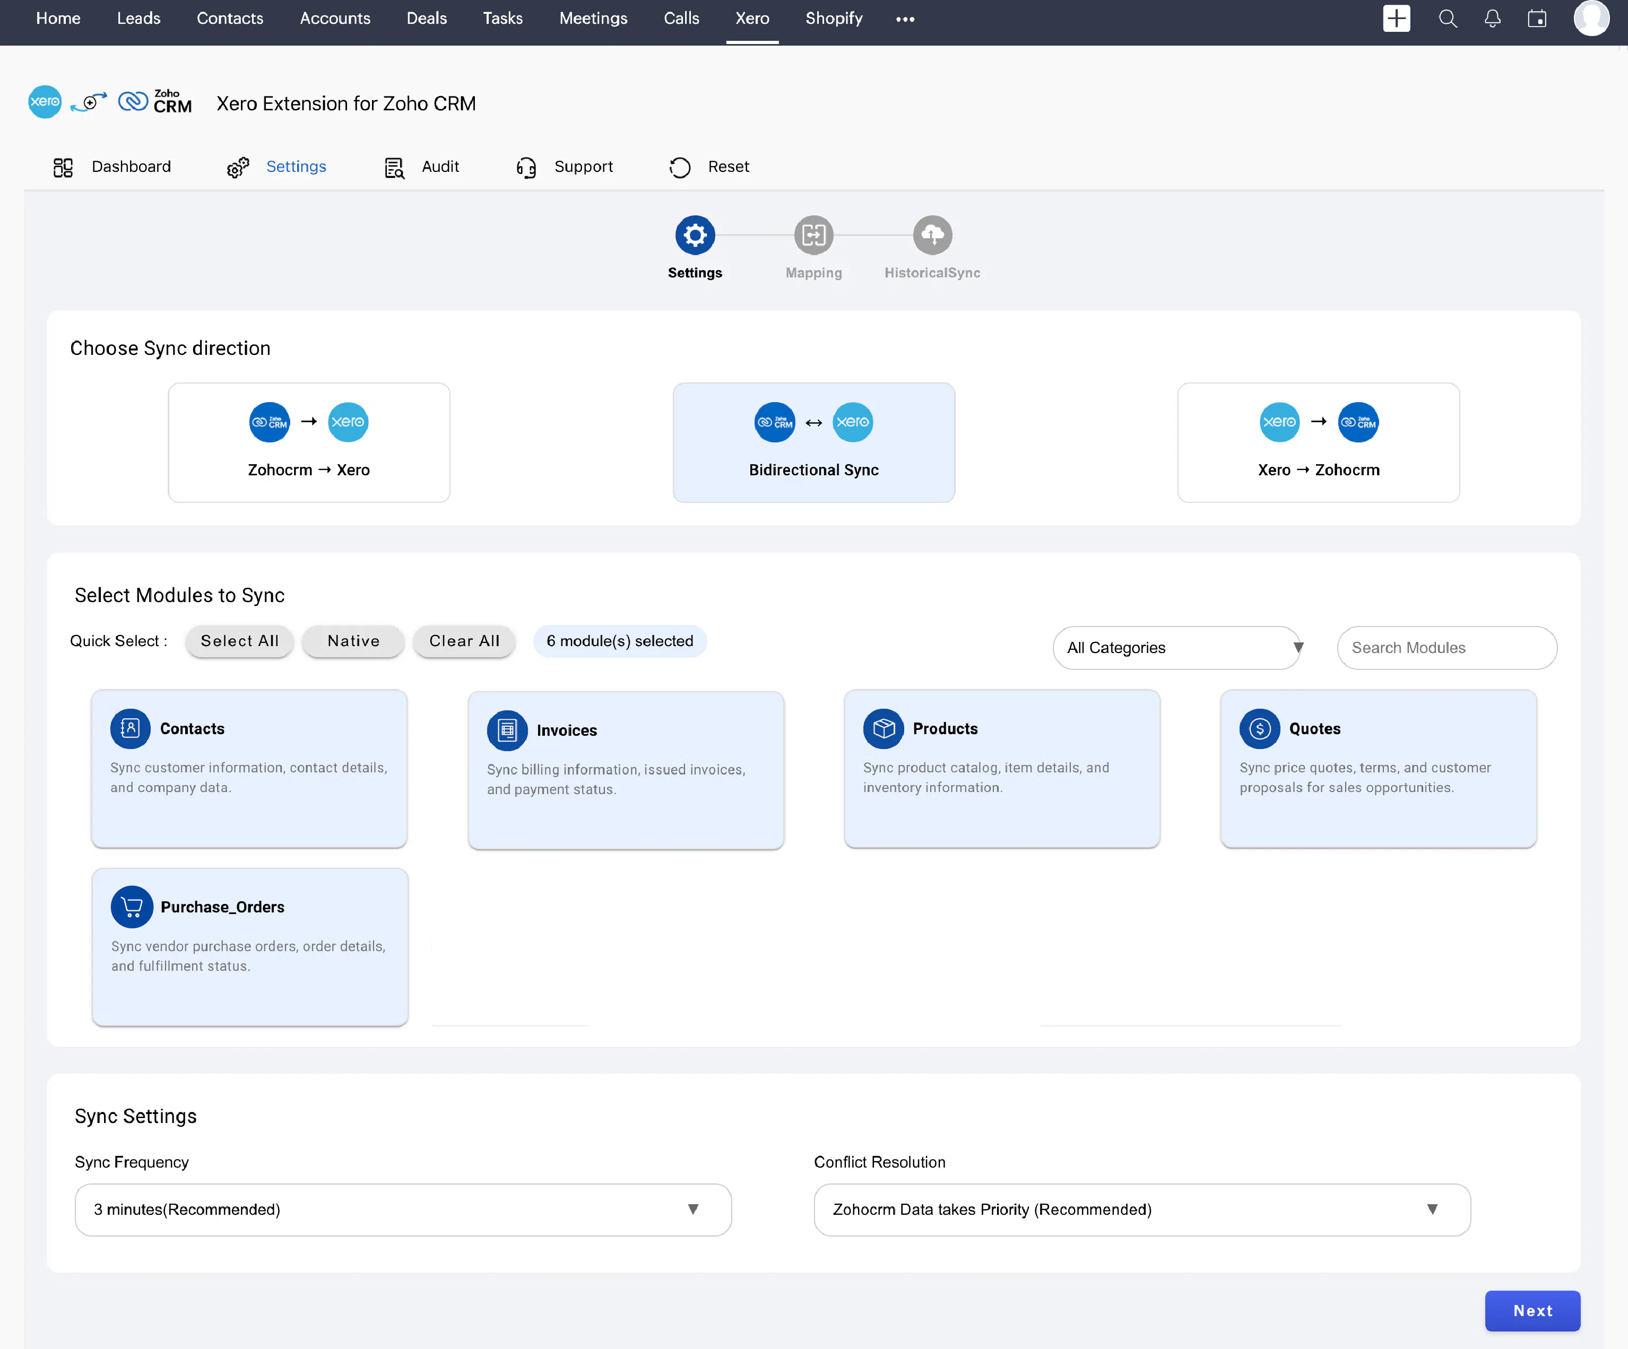Click the plus create icon in top bar
The height and width of the screenshot is (1349, 1628).
point(1396,19)
